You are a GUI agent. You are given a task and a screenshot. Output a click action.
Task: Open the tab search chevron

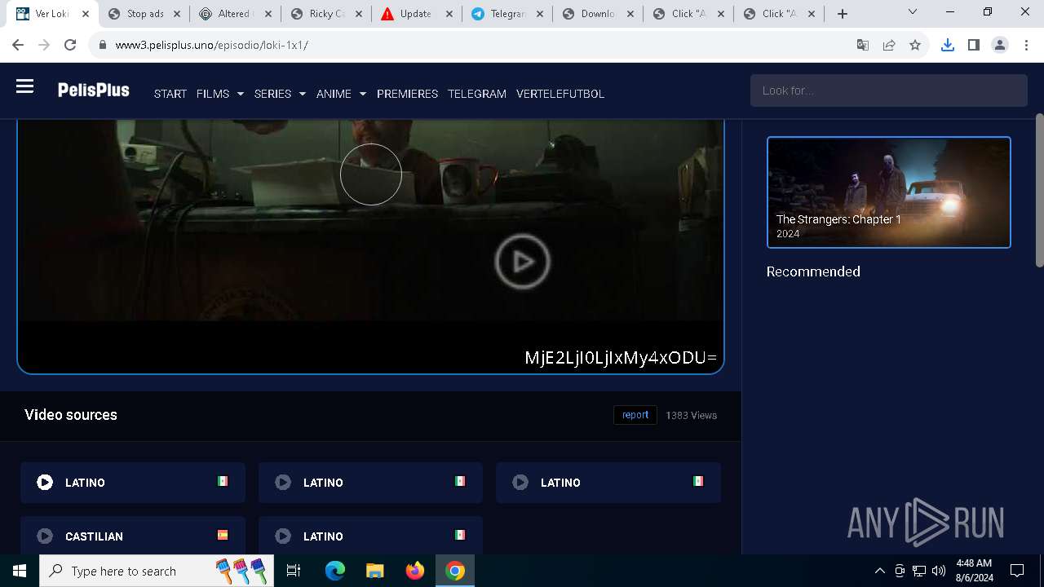[x=913, y=12]
